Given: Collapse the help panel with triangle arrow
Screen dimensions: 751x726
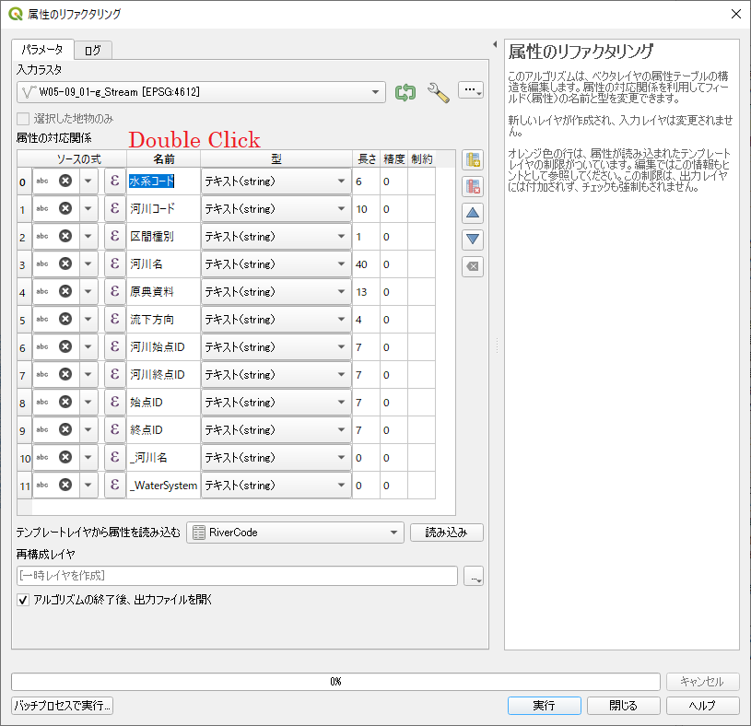Looking at the screenshot, I should click(495, 44).
